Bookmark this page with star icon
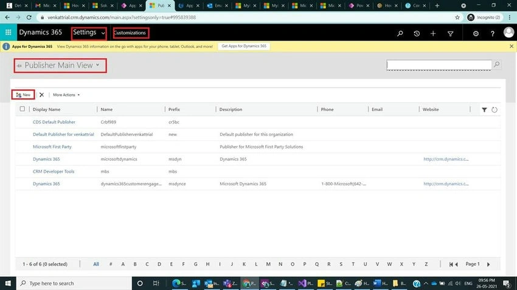The width and height of the screenshot is (517, 290). tap(457, 18)
